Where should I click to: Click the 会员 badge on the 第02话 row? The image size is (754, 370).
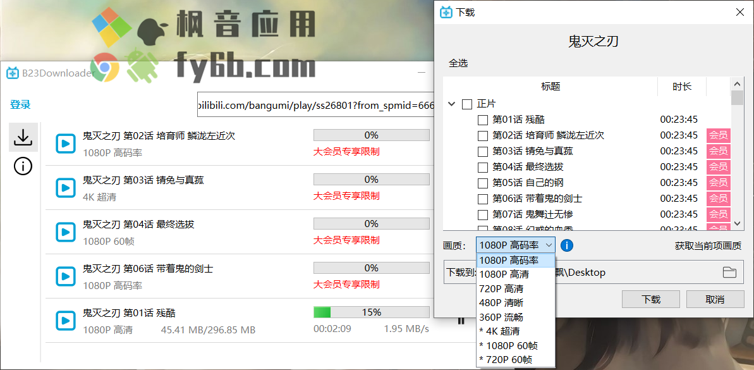pos(719,136)
